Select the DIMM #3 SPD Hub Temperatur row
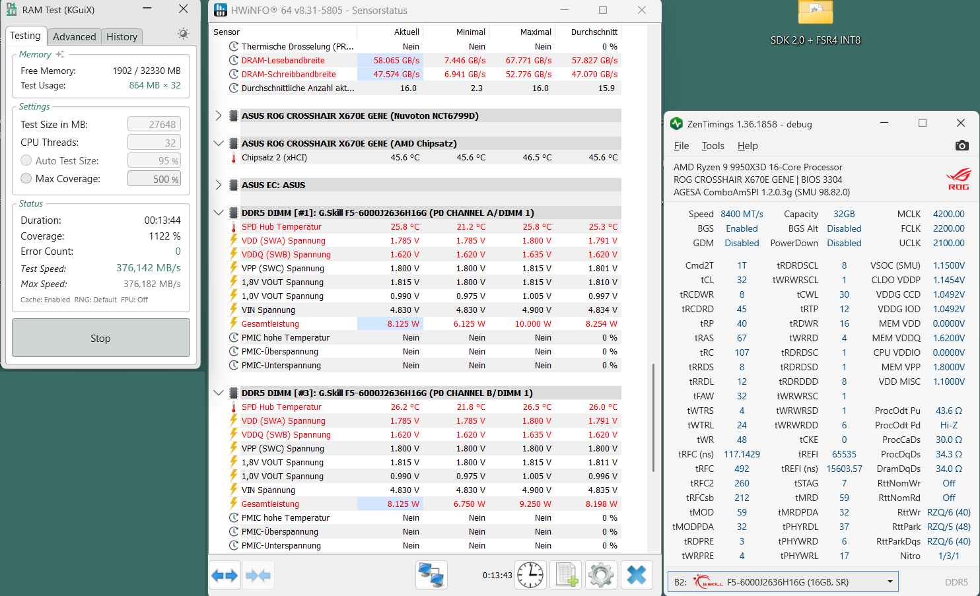This screenshot has width=980, height=596. click(x=425, y=407)
